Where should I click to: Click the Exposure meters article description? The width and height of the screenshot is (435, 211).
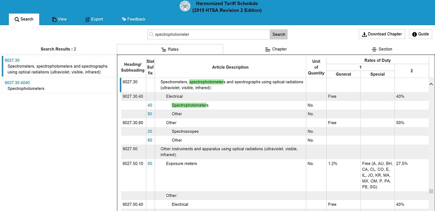181,164
